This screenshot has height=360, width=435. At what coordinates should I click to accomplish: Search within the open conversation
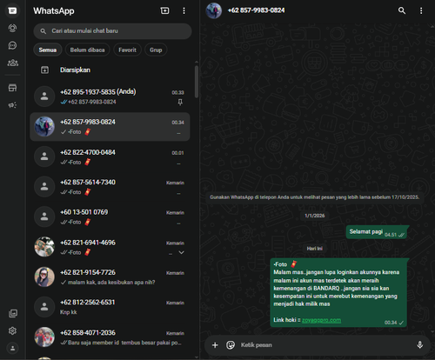click(x=402, y=10)
